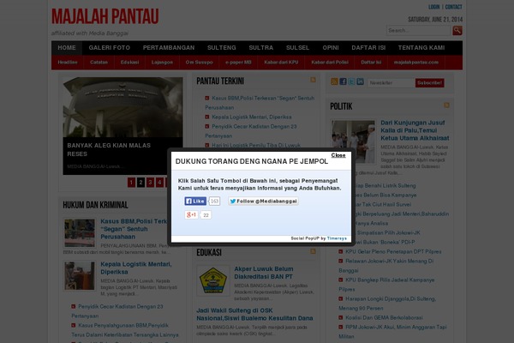The width and height of the screenshot is (514, 343).
Task: Click the Subscribe! button
Action: click(x=429, y=82)
